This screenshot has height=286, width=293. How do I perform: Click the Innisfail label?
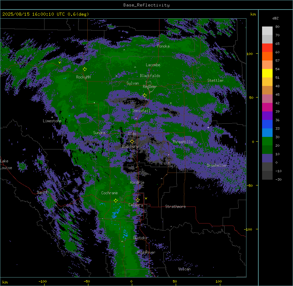(x=141, y=111)
